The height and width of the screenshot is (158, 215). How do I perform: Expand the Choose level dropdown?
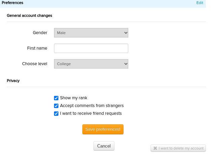(91, 64)
